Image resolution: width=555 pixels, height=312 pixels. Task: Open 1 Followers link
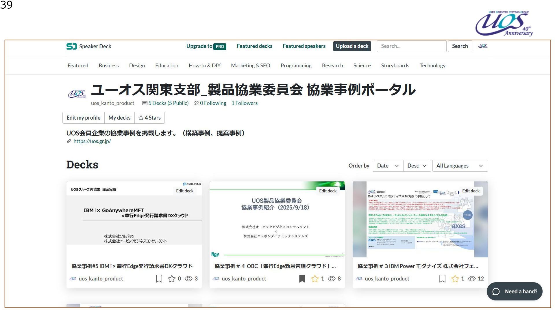coord(245,103)
